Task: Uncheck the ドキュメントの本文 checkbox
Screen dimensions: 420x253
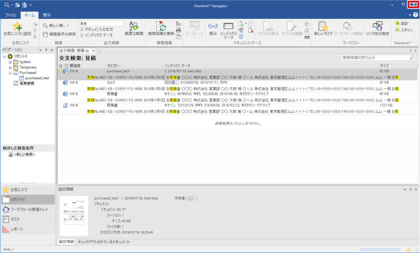Action: tap(82, 29)
